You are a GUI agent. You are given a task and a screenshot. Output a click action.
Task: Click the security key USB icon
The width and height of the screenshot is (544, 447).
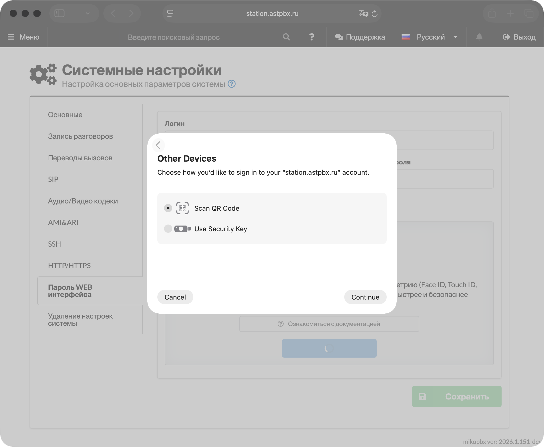click(x=183, y=229)
